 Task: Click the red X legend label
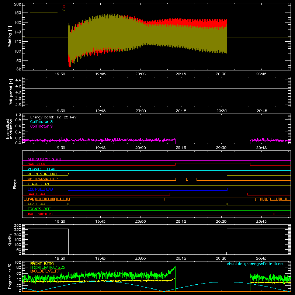tap(64, 7)
